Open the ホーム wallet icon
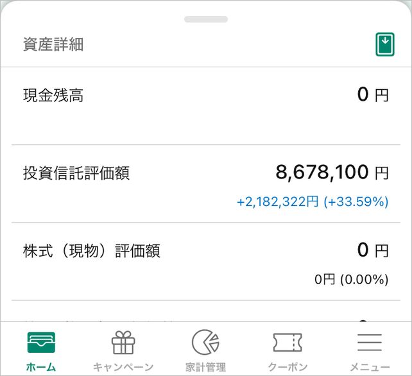Screen dimensions: 412x376 click(41, 343)
